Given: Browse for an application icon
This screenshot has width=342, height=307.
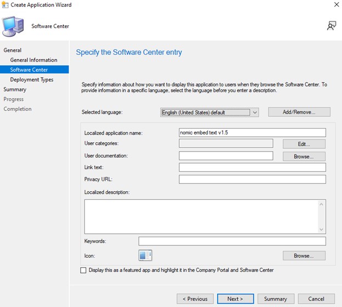Looking at the screenshot, I should coord(304,256).
